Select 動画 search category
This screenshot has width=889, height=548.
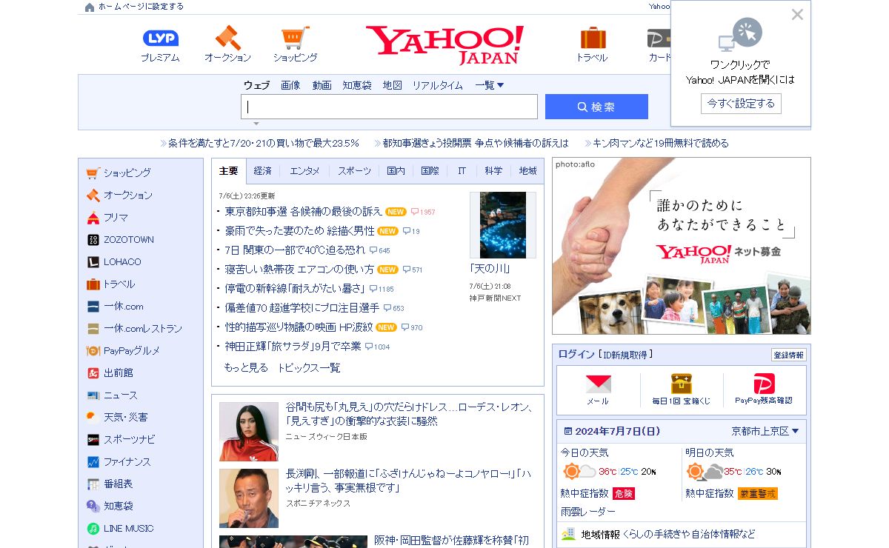[322, 85]
